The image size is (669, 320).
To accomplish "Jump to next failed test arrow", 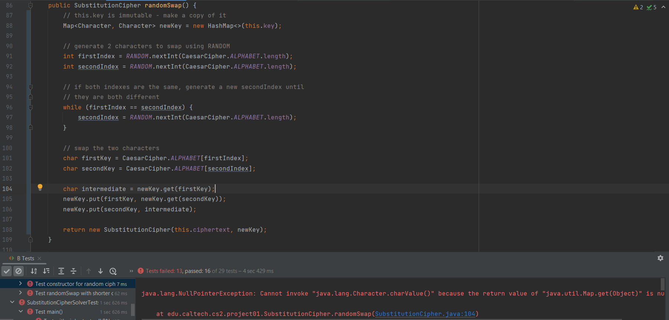I will (101, 271).
